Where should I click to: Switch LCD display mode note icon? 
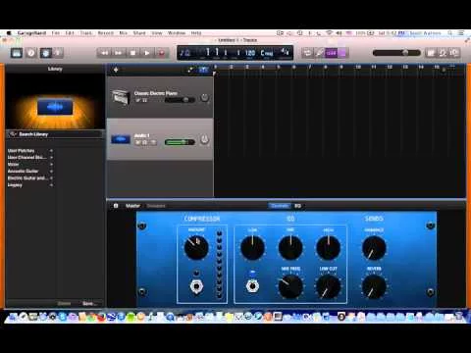point(184,53)
